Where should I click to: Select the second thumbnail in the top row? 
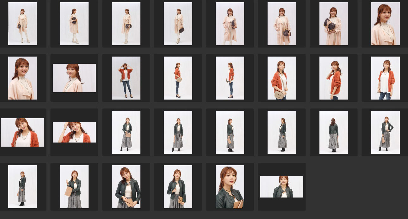coord(74,24)
